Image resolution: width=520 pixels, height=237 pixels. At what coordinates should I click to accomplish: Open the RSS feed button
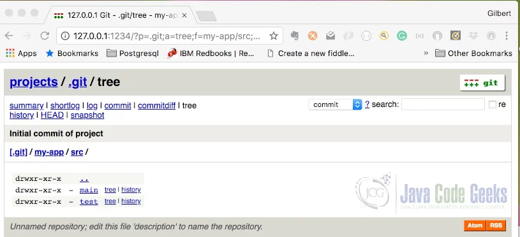click(496, 226)
